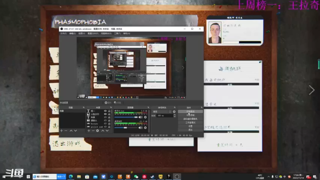Adjust microphone volume slider in mixer
320x180 pixels.
126,117
